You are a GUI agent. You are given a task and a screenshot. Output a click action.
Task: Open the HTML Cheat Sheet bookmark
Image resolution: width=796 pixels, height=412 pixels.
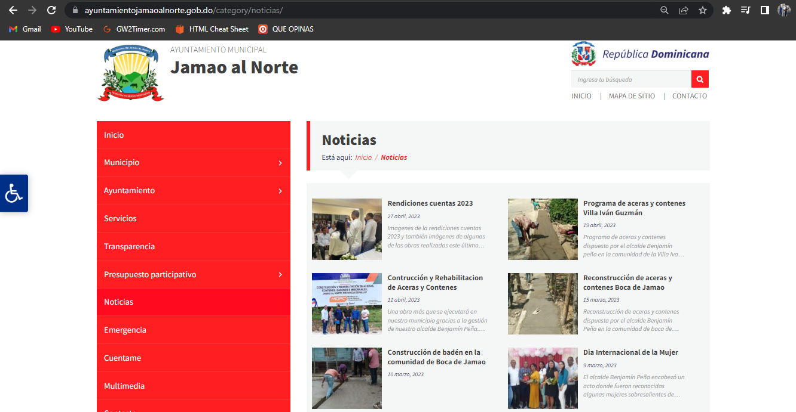click(x=212, y=29)
